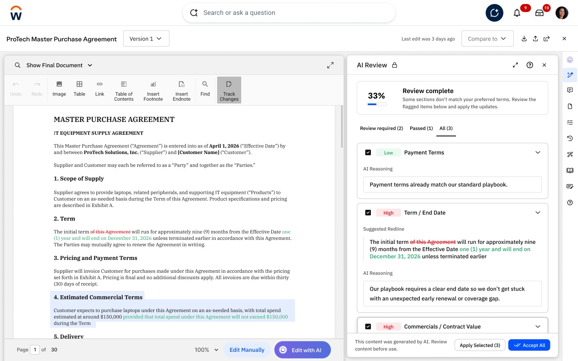Viewport: 578px width, 361px height.
Task: Open the playbook panel in the sidebar
Action: [x=570, y=170]
